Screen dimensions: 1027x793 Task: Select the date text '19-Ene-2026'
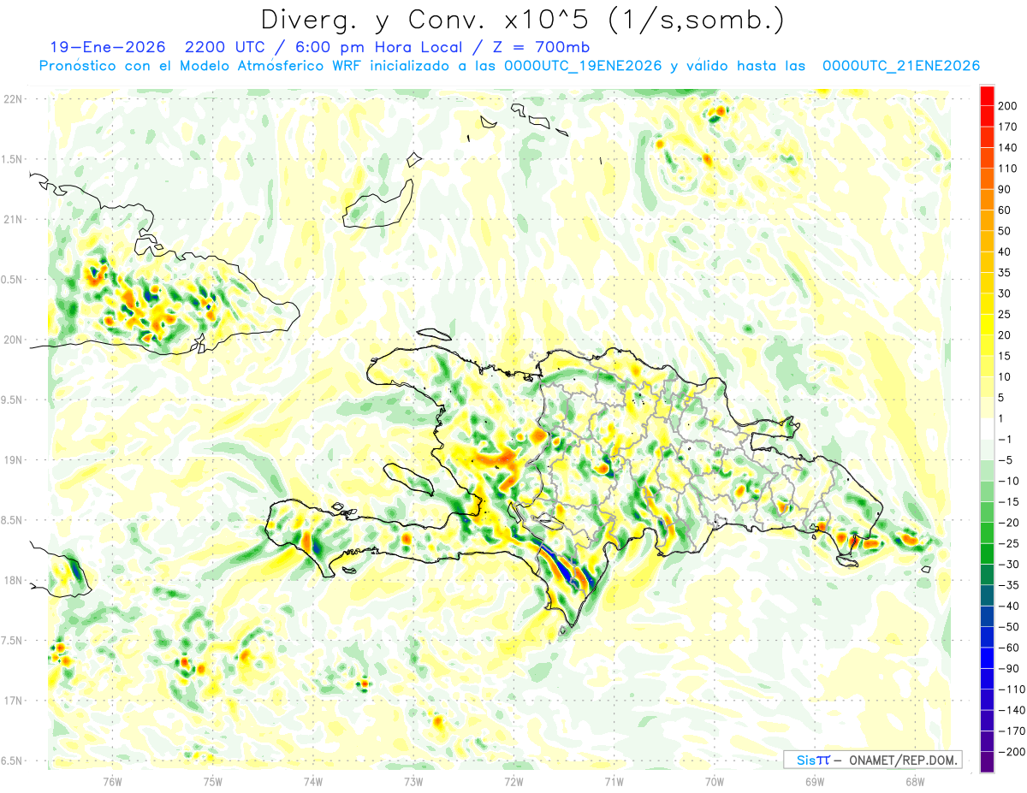(x=107, y=47)
